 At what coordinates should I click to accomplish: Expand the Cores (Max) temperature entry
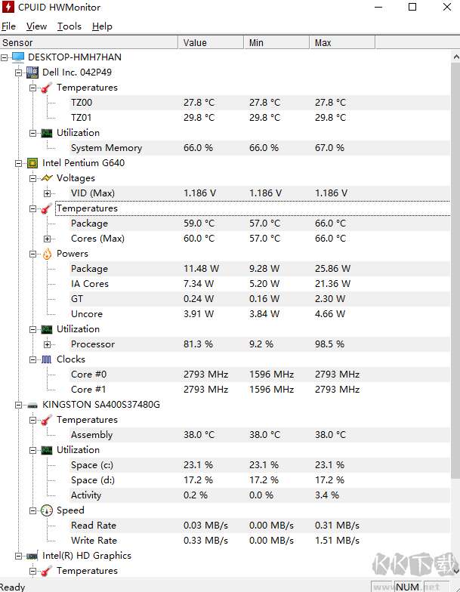tap(48, 239)
